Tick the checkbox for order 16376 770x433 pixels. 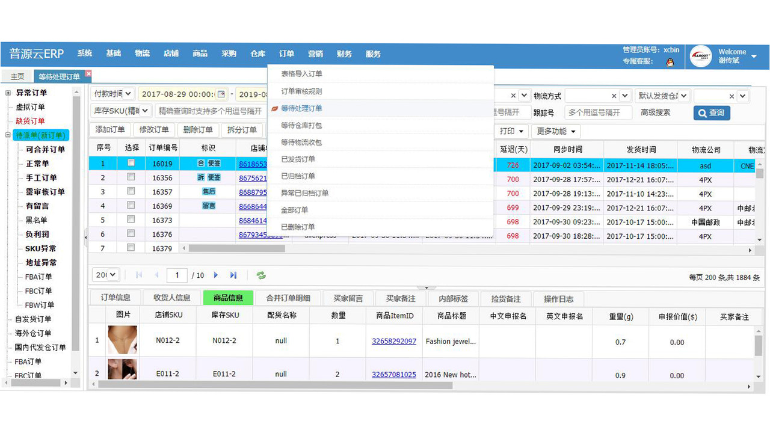pos(131,233)
